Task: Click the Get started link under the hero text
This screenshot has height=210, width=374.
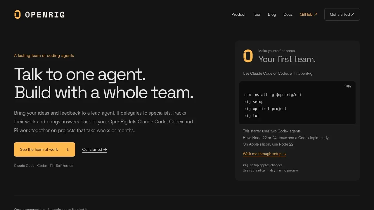Action: click(x=95, y=149)
